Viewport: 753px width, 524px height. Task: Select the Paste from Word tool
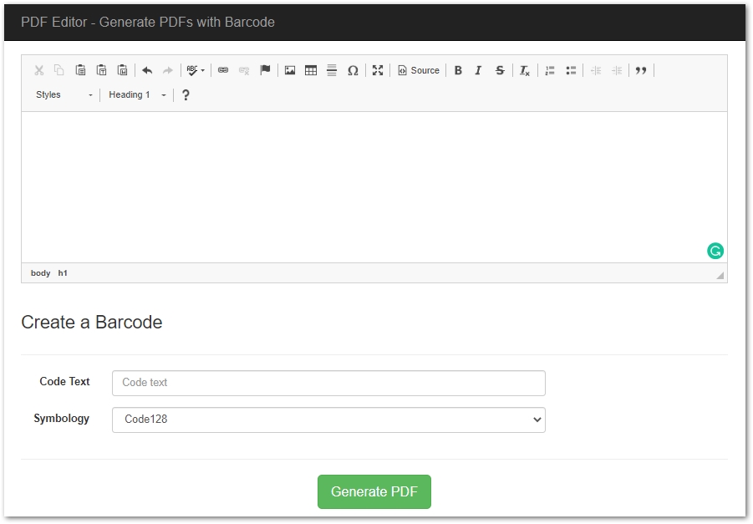(122, 70)
